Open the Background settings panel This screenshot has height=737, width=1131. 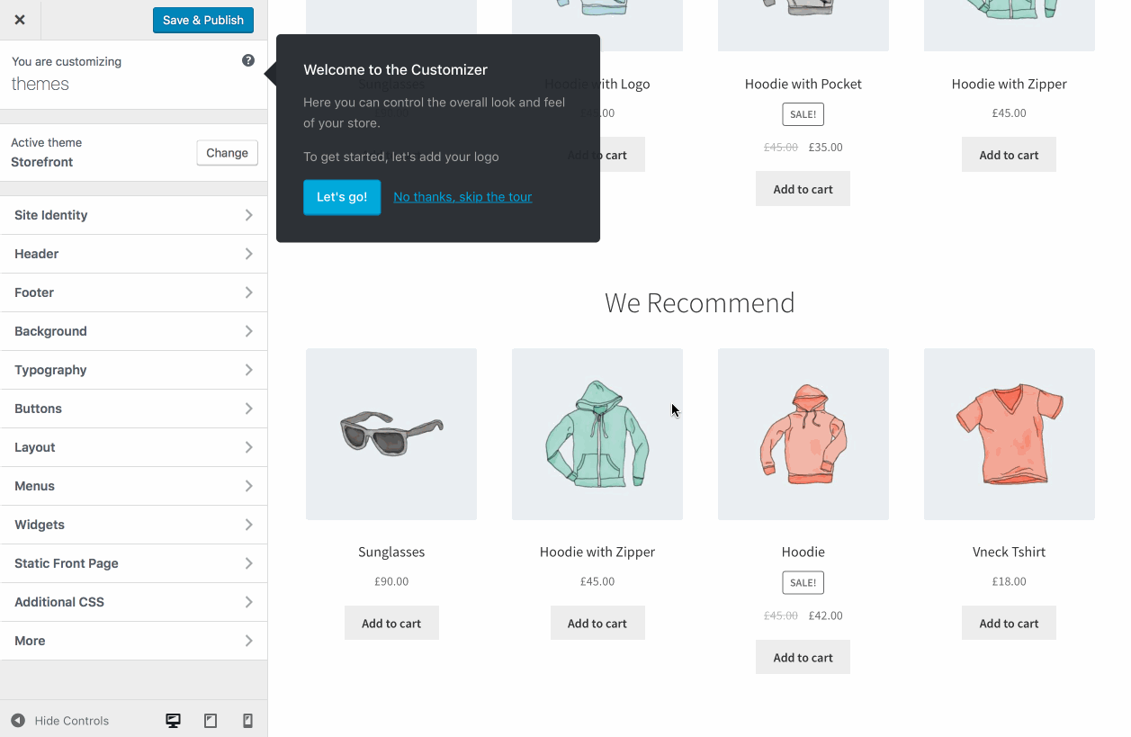(133, 331)
